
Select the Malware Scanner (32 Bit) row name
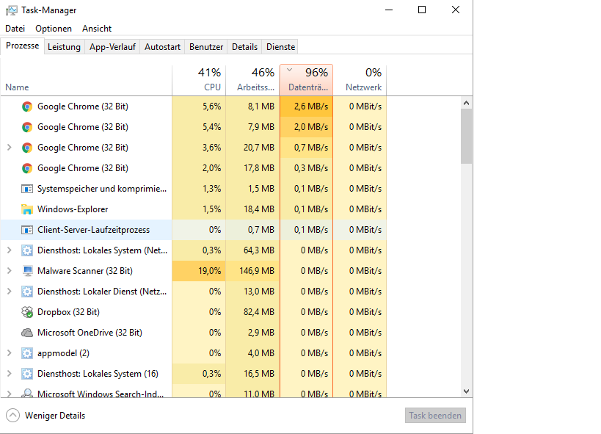(x=85, y=271)
